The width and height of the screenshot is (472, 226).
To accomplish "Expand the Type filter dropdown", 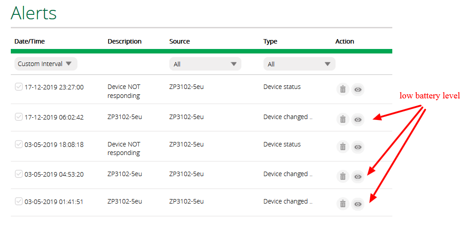I will pos(299,64).
